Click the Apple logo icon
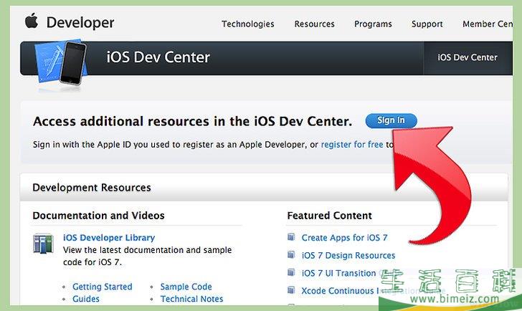The width and height of the screenshot is (522, 311). coord(32,21)
